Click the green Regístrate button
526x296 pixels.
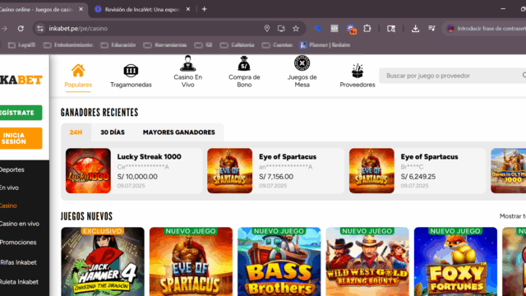(x=21, y=113)
